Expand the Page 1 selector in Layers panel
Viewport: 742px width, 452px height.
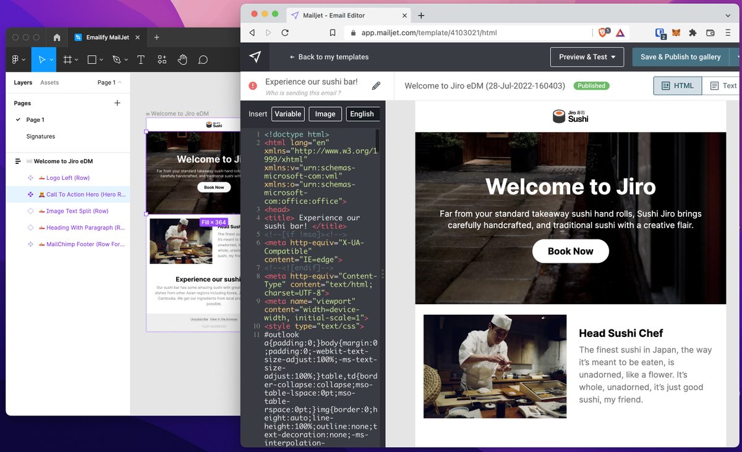[x=109, y=82]
